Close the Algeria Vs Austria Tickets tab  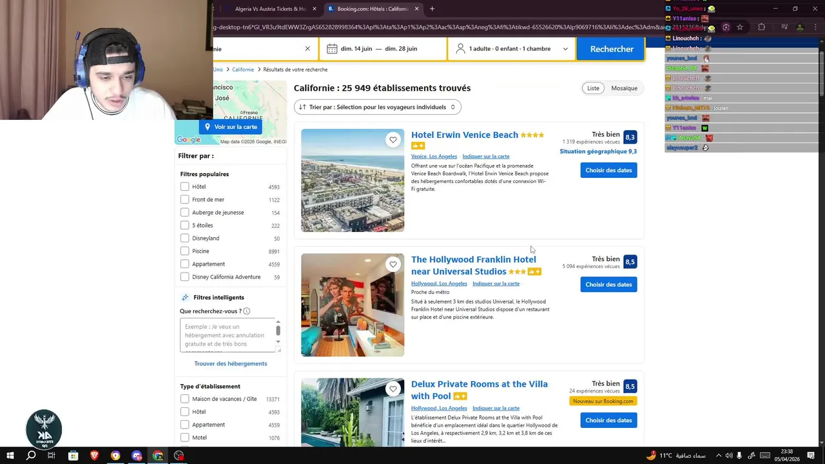click(315, 9)
